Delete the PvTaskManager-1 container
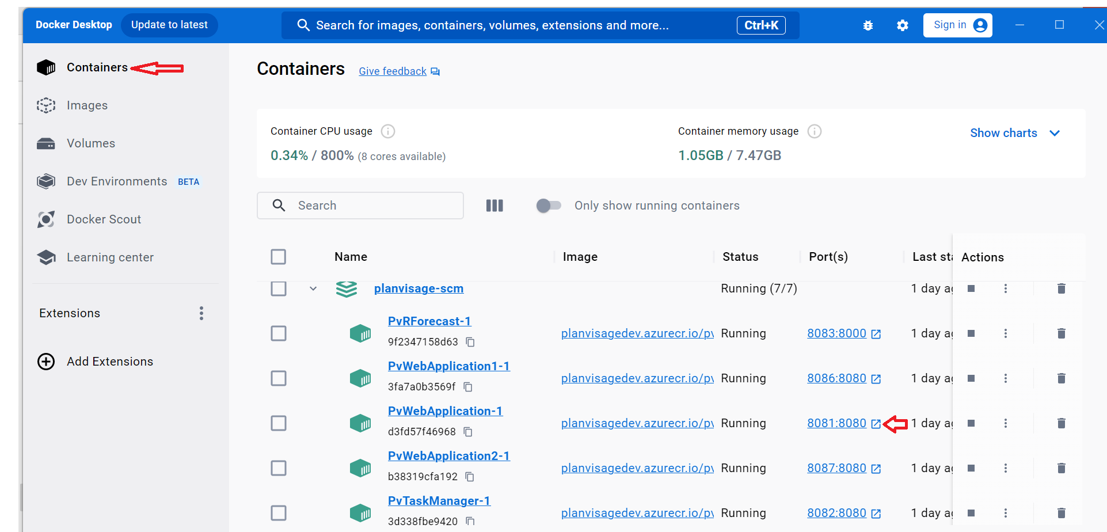 coord(1062,513)
